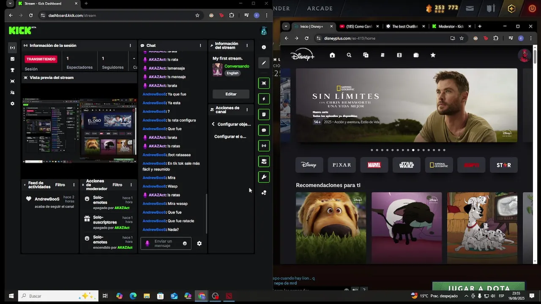541x304 pixels.
Task: Open the Marvel brand tile
Action: pos(374,165)
